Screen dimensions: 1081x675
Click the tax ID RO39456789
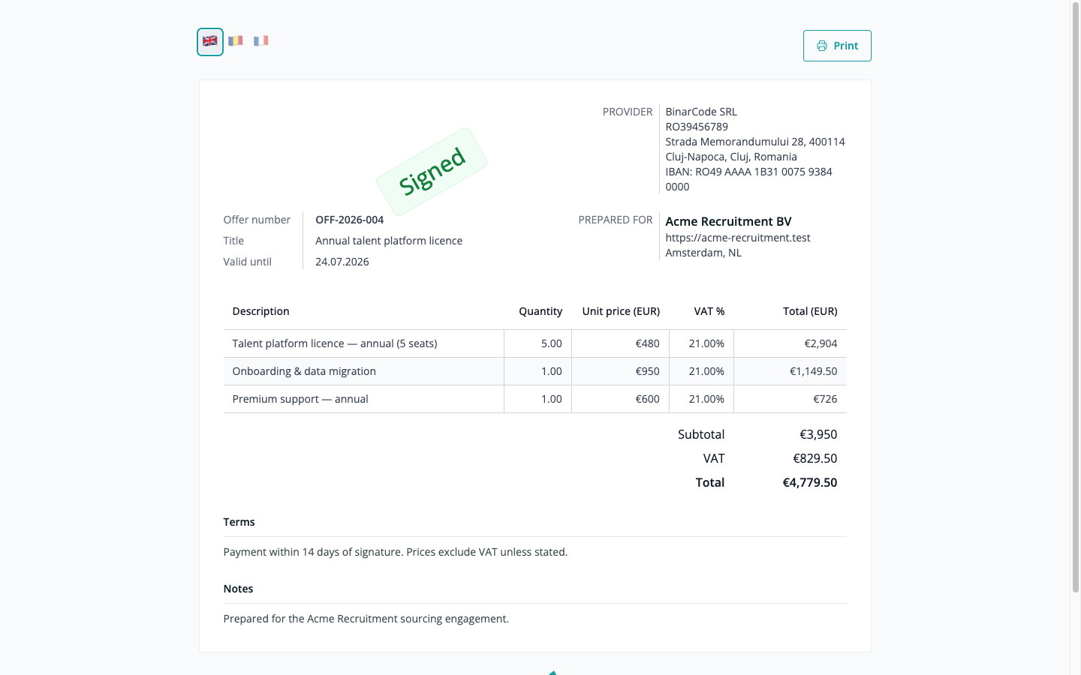coord(697,127)
